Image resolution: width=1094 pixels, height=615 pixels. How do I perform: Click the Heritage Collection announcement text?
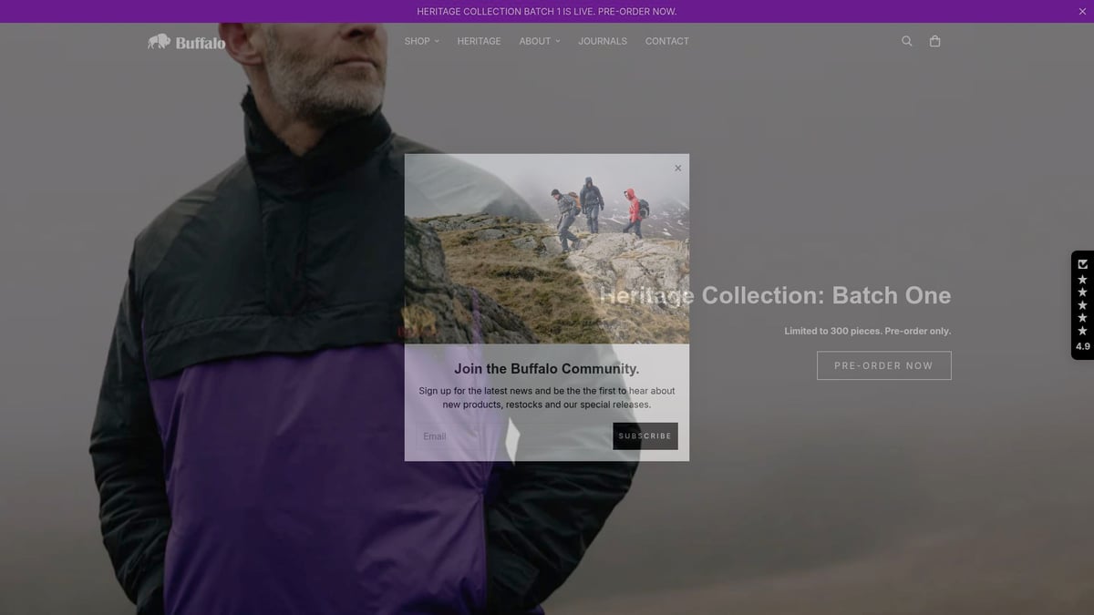click(x=546, y=12)
